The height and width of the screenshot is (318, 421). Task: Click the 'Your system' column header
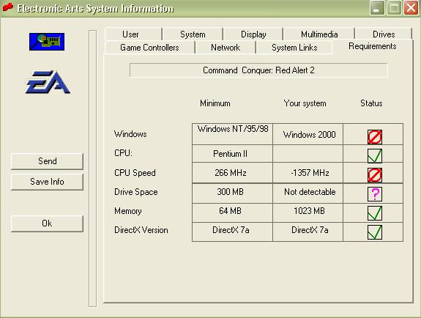pos(305,103)
